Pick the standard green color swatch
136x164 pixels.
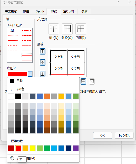47,148
